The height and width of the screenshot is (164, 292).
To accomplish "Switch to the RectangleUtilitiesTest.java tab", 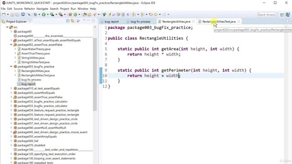I will point(219,21).
